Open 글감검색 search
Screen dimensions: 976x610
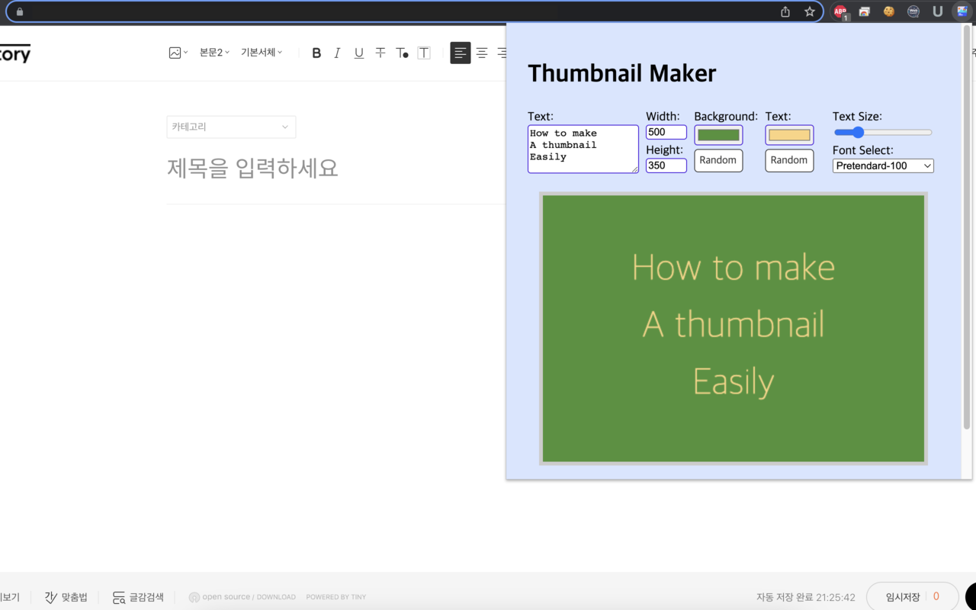137,597
